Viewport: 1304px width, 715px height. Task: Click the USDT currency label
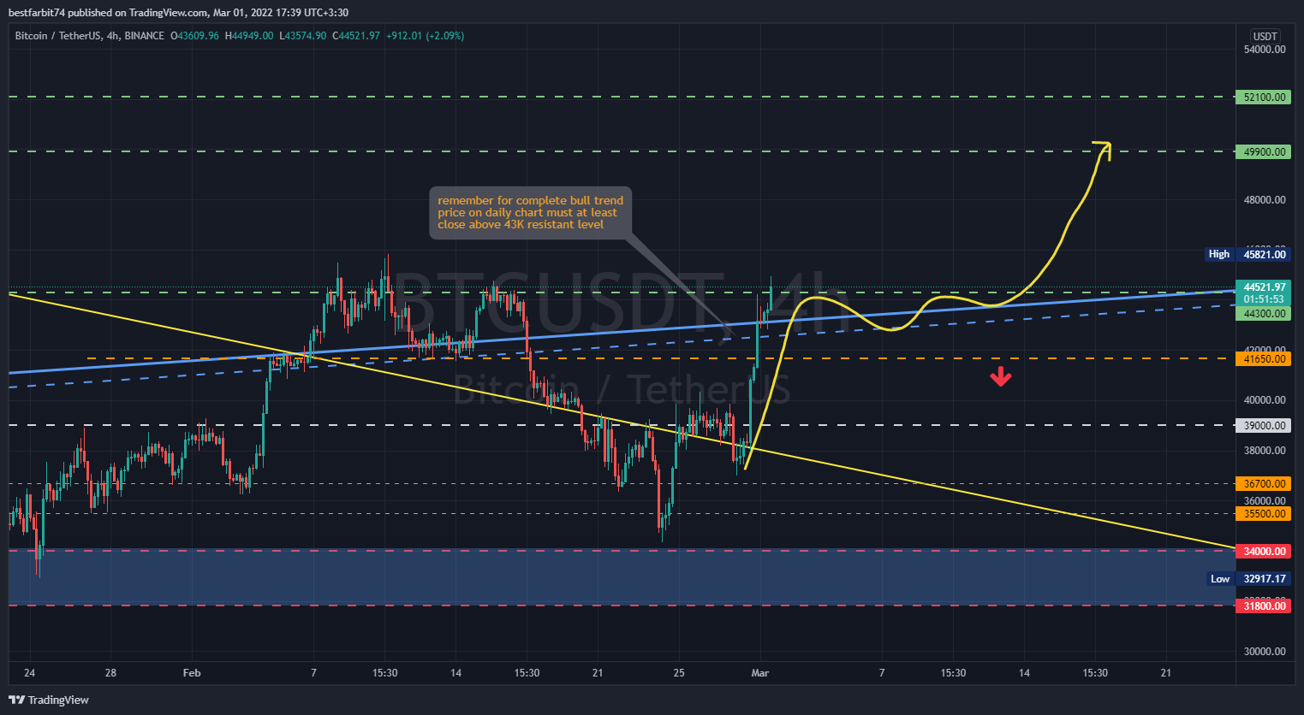point(1265,36)
